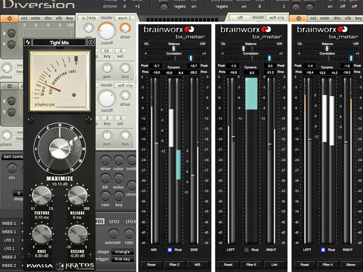Click Reset on the MID/SIDE bx_meter
Viewport: 363px width, 272px height.
pos(151,265)
